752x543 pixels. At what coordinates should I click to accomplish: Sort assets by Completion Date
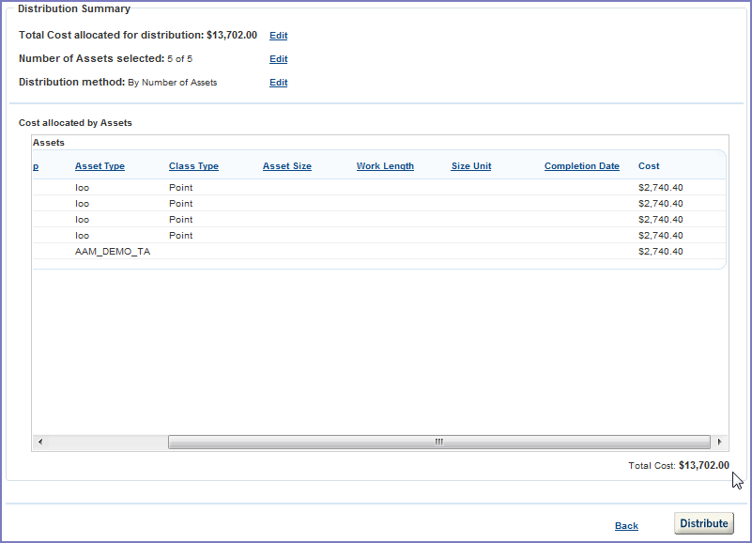point(581,166)
